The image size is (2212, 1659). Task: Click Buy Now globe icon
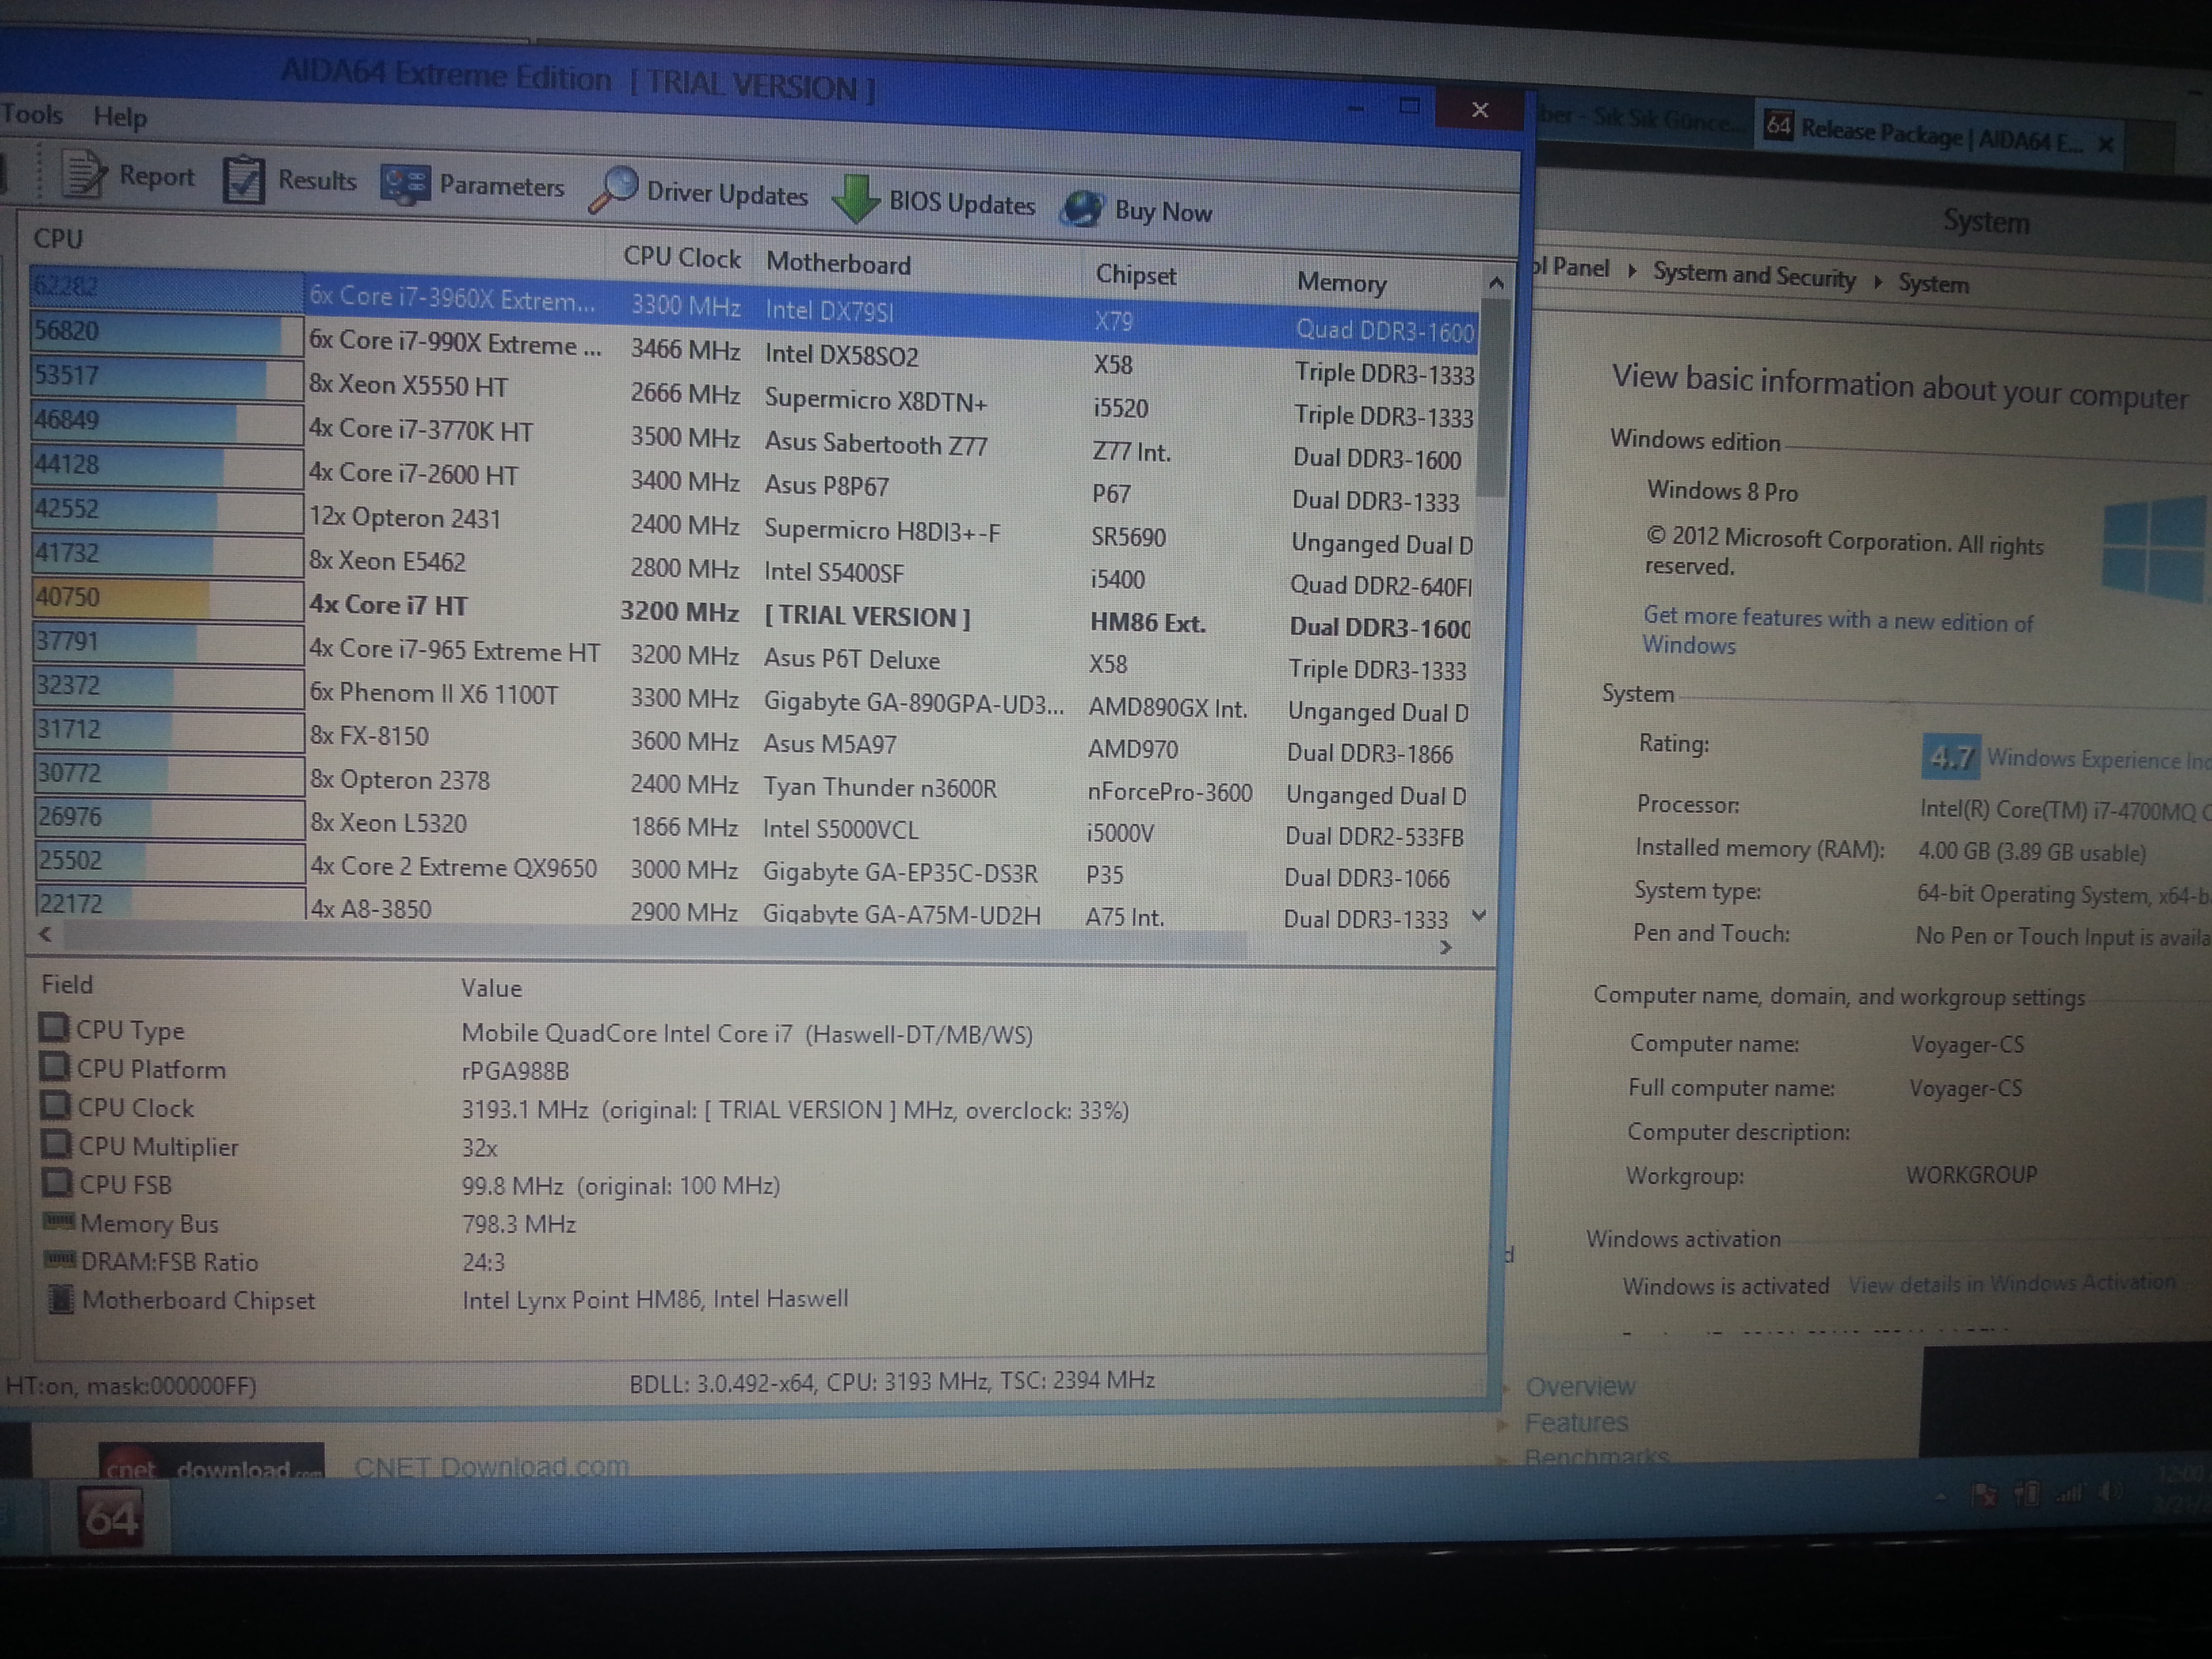point(1082,208)
